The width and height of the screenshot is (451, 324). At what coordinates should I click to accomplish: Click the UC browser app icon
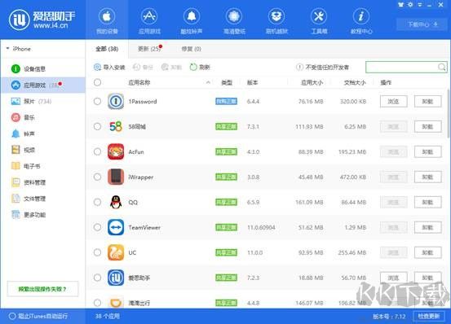[116, 252]
